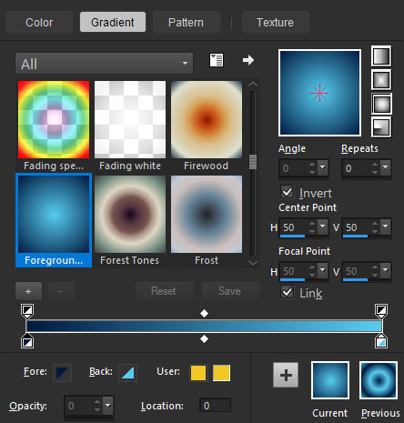Expand Center Point H value dropdown

[x=322, y=227]
